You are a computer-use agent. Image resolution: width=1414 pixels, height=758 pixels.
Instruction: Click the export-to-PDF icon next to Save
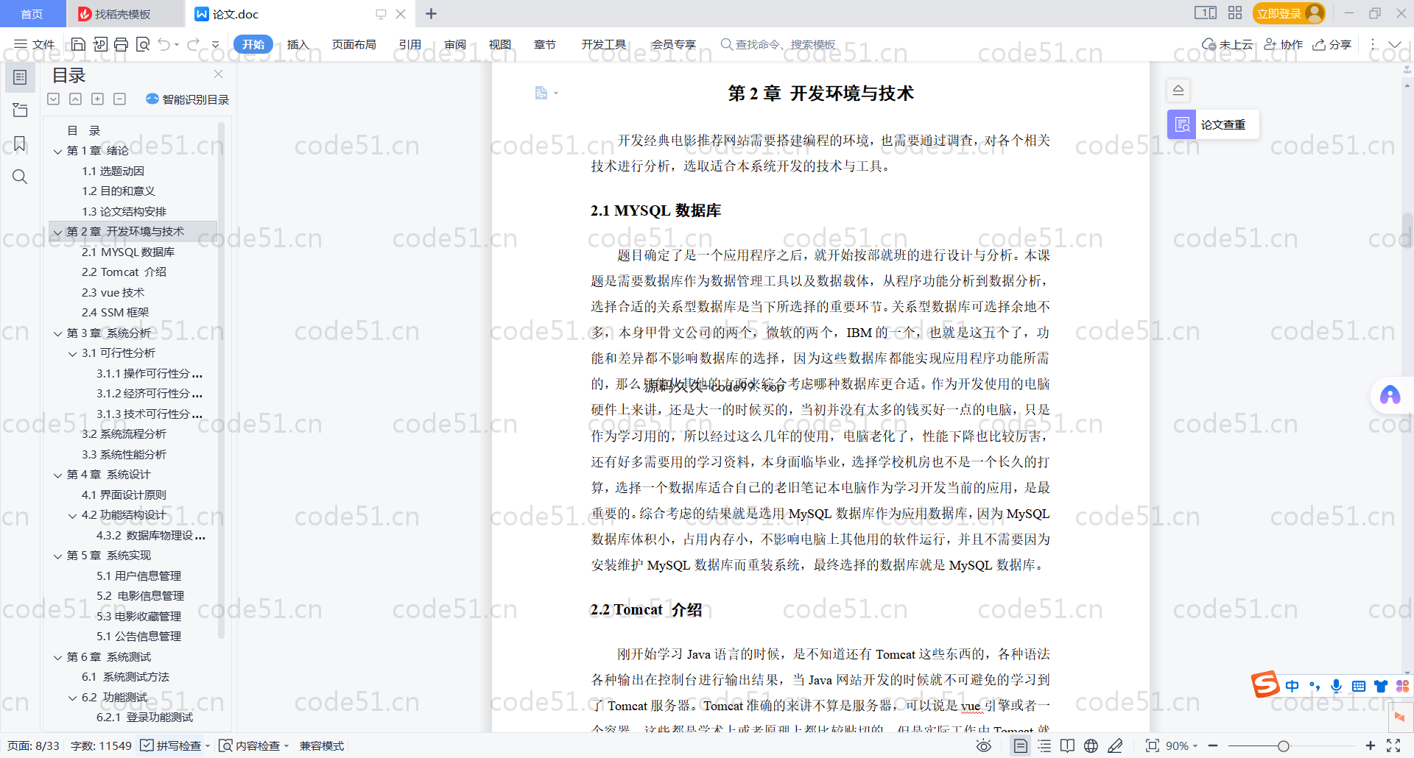click(100, 44)
